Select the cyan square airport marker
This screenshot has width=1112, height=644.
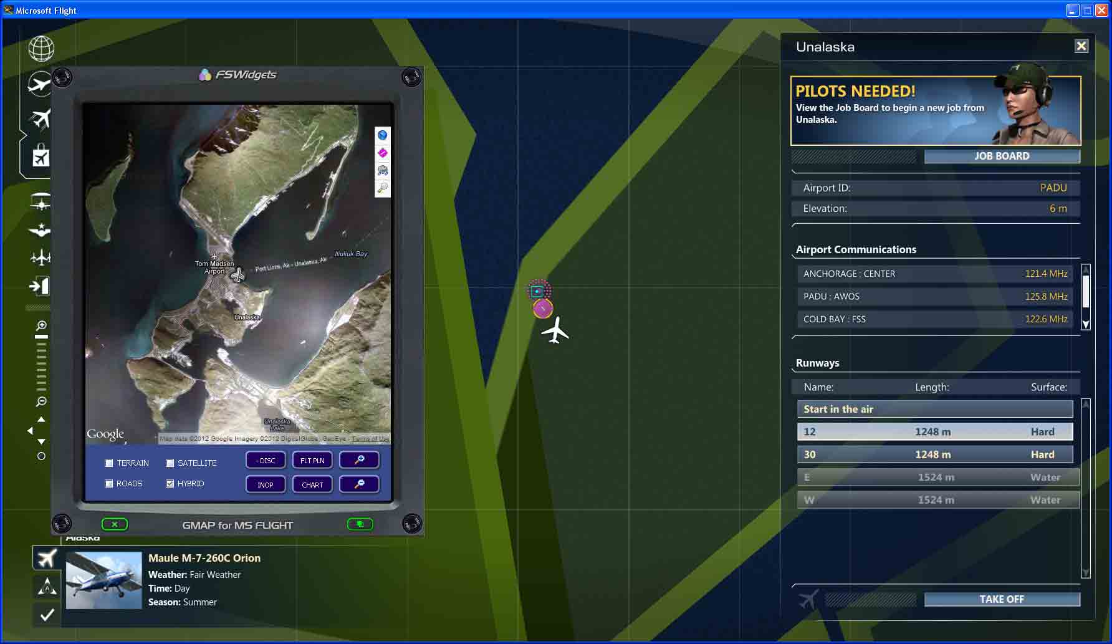[537, 291]
